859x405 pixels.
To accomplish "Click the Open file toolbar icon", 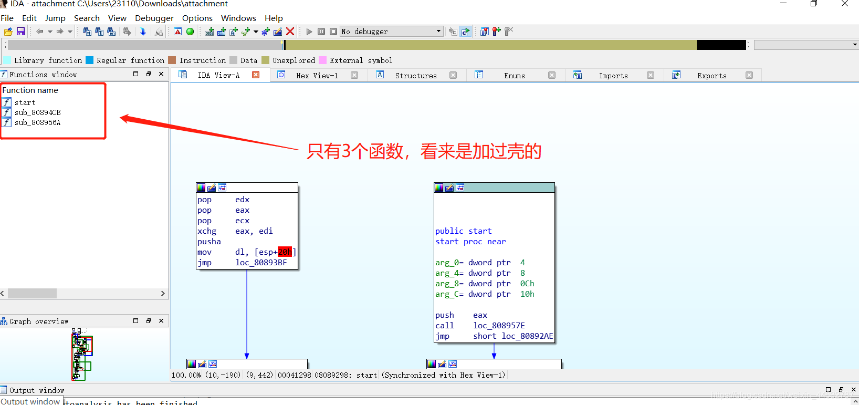I will tap(8, 32).
